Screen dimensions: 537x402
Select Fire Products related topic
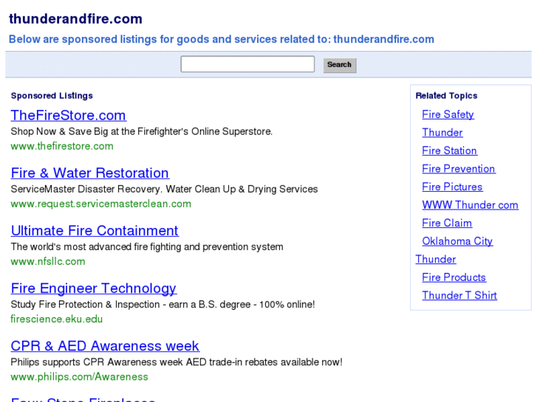(x=454, y=277)
